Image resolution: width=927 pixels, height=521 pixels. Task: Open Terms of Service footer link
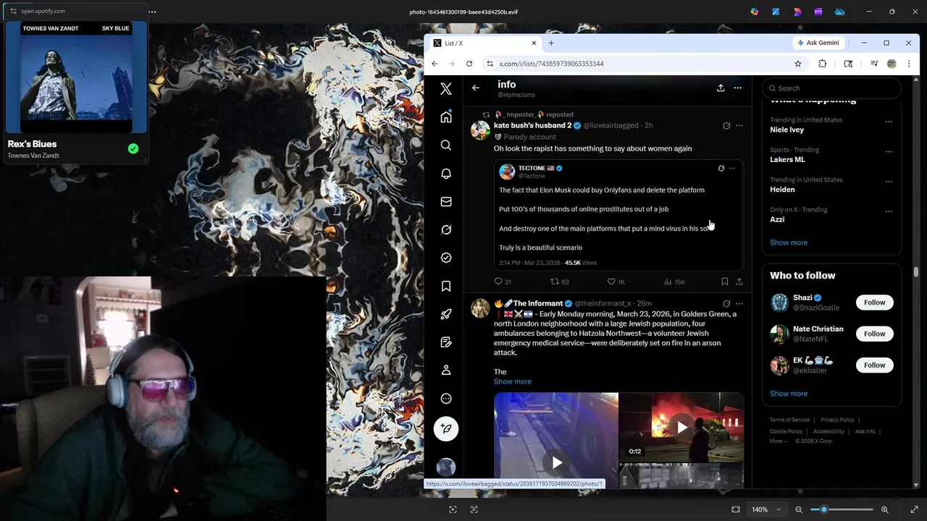789,420
